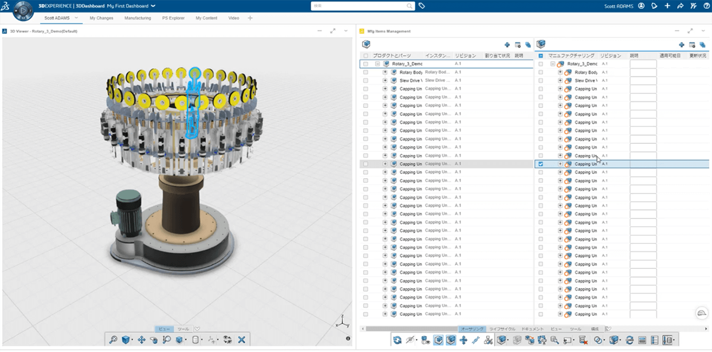Expand Rotary Body node in Products tree
Screen dimensions: 712x352
pyautogui.click(x=384, y=72)
